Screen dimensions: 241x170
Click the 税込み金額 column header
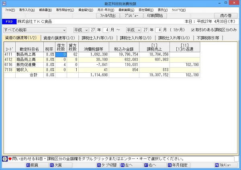coord(124,47)
